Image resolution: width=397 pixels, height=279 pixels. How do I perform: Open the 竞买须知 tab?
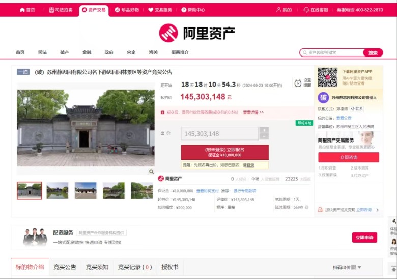[x=97, y=267]
